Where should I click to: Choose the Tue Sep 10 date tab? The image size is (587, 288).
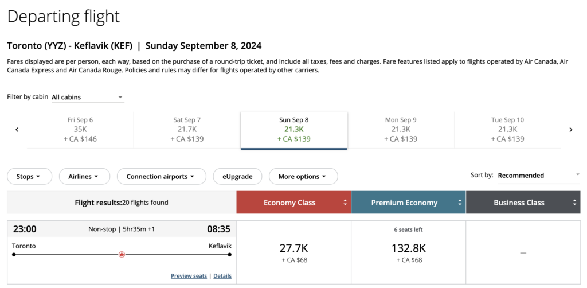point(508,130)
